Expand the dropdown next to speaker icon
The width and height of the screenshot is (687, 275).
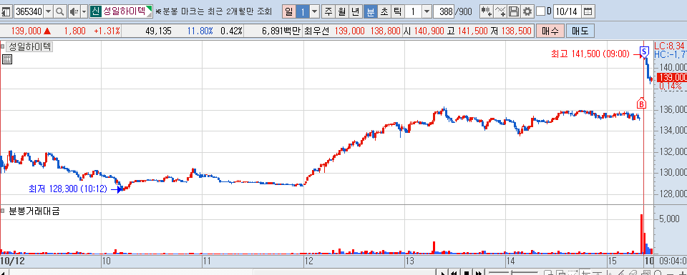84,11
